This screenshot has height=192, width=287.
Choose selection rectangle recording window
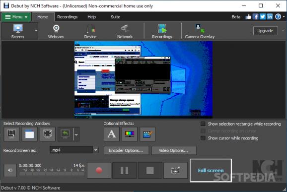click(x=11, y=134)
